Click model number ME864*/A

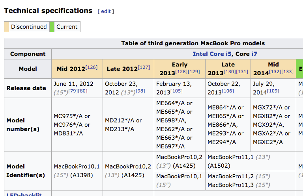222,107
